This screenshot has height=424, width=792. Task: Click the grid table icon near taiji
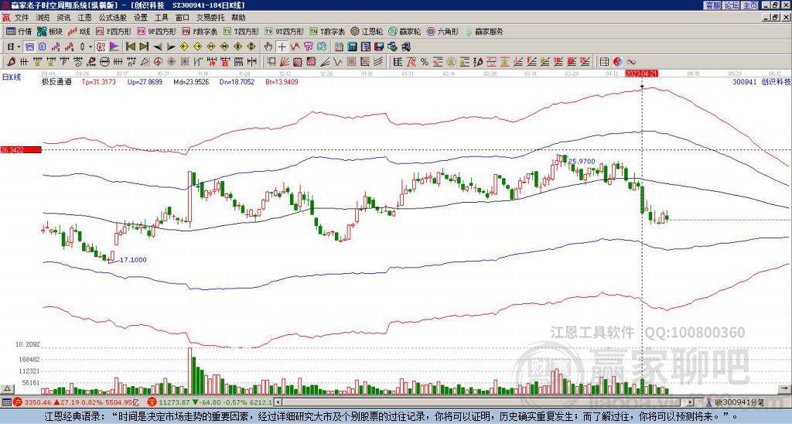[604, 62]
